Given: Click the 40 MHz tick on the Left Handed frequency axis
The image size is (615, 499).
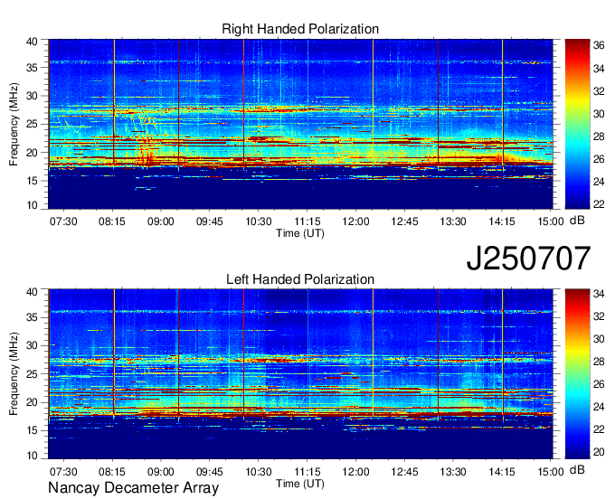Looking at the screenshot, I should pyautogui.click(x=32, y=292).
